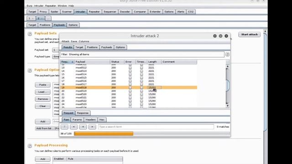292x164 pixels.
Task: Click the Load button
Action: coord(42,92)
